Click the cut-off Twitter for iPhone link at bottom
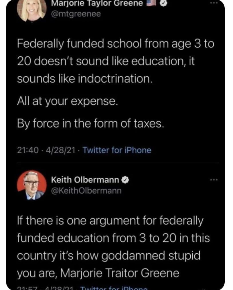Screen dimensions: 233x290 pyautogui.click(x=114, y=288)
